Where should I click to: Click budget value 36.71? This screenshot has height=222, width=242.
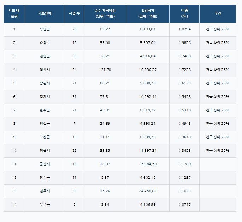click(105, 56)
